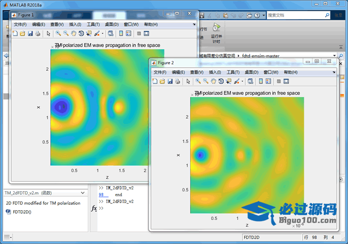Image resolution: width=348 pixels, height=244 pixels.
Task: Click Show Plot Tools icon in Figure 1
Action: (147, 34)
